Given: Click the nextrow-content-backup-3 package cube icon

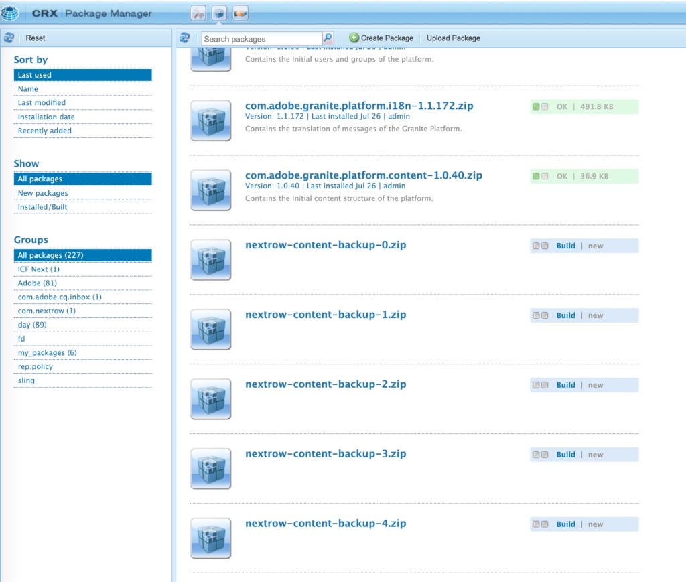Looking at the screenshot, I should tap(211, 468).
